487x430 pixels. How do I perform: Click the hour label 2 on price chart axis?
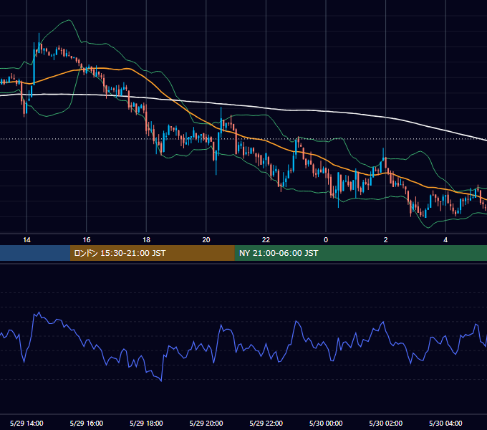[x=386, y=240]
